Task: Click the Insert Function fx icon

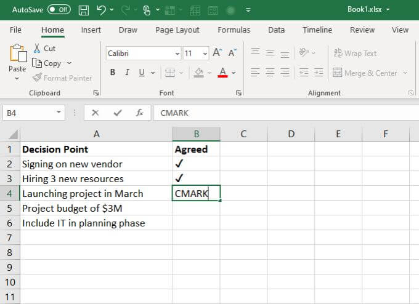Action: click(x=139, y=113)
